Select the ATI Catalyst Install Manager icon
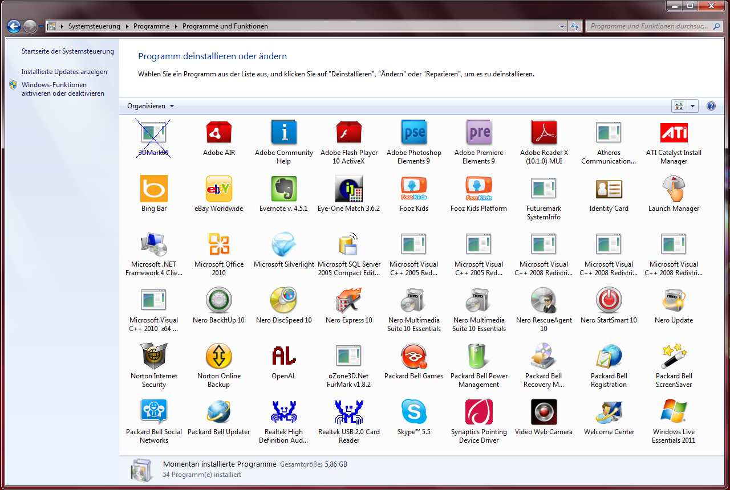 [x=674, y=132]
